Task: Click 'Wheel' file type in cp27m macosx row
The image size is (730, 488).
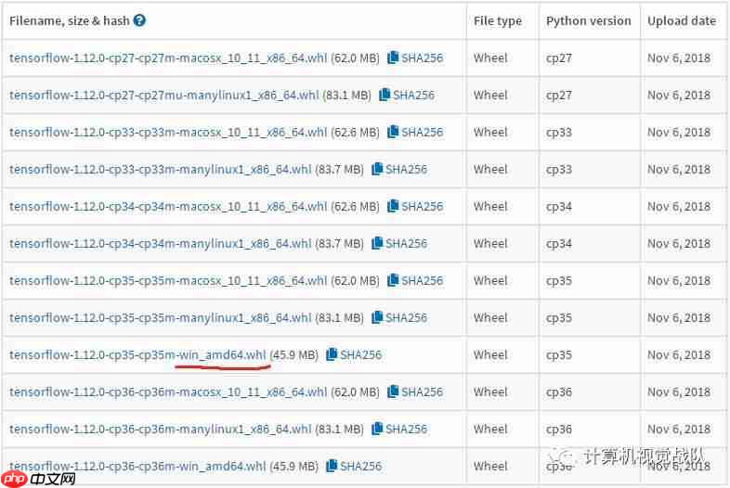Action: [490, 58]
